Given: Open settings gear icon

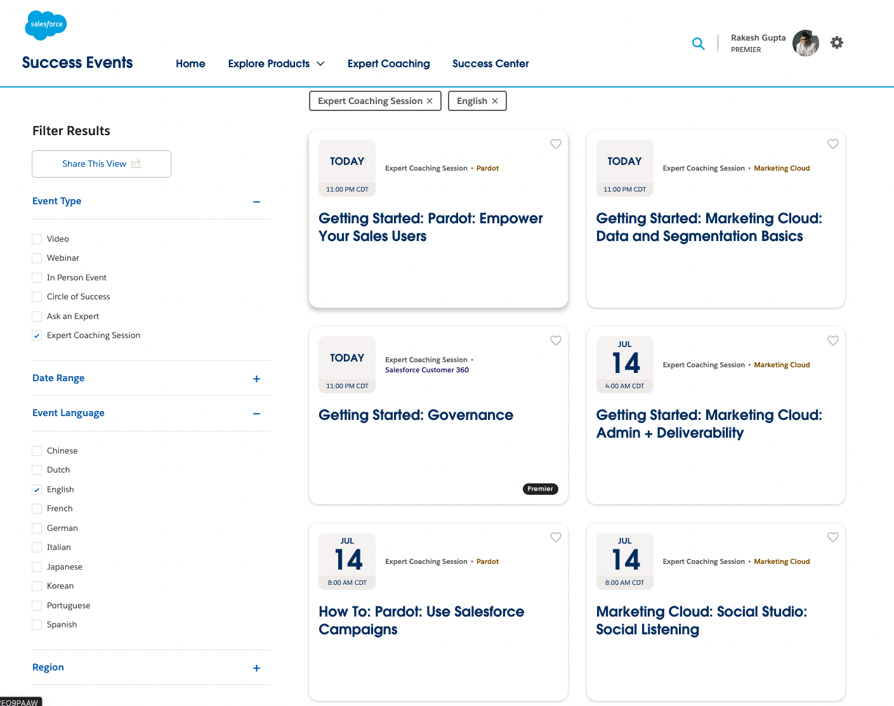Looking at the screenshot, I should pos(837,42).
